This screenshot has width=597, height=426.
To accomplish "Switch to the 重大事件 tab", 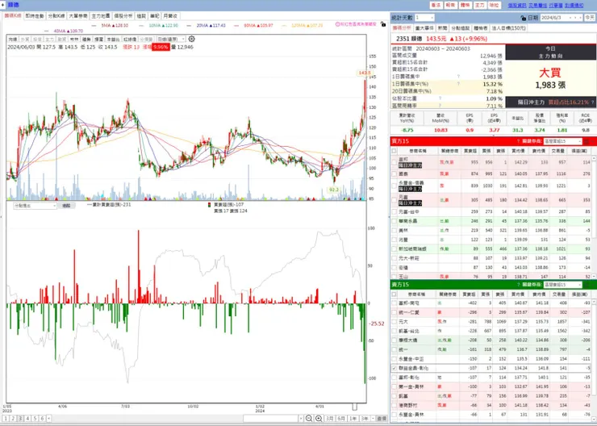I will [x=424, y=28].
